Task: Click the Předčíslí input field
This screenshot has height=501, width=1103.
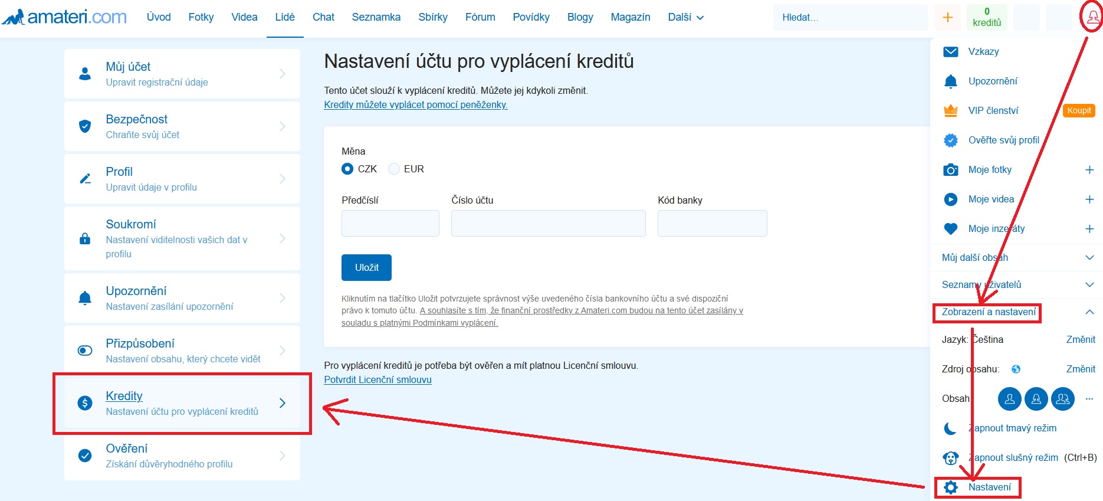Action: [390, 224]
